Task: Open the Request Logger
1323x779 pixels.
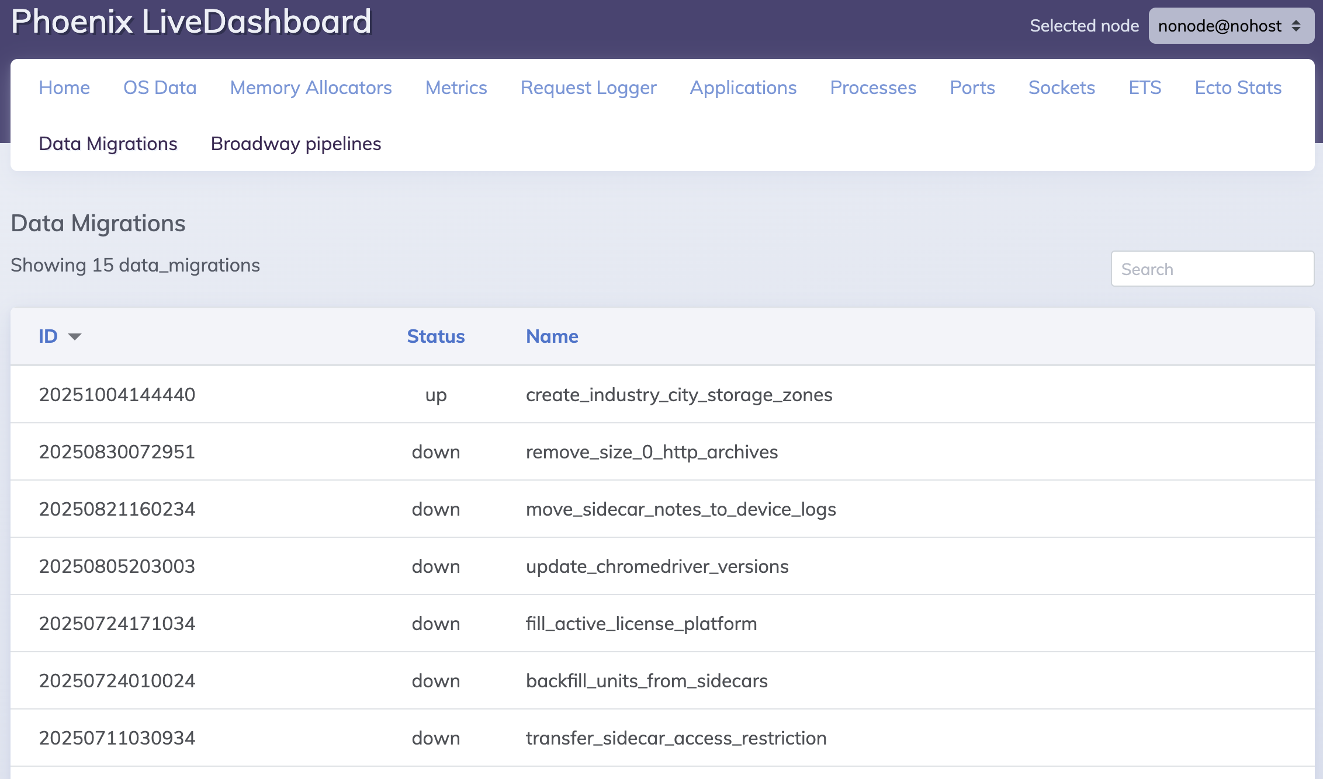Action: pyautogui.click(x=588, y=88)
